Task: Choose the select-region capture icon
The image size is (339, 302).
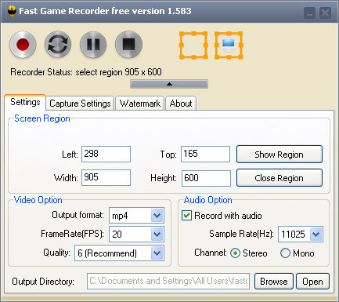Action: coord(193,45)
